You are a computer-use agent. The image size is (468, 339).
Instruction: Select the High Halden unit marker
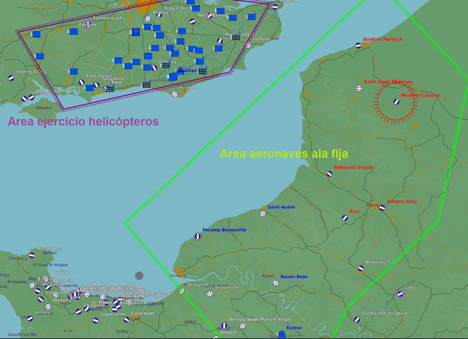pos(236,37)
